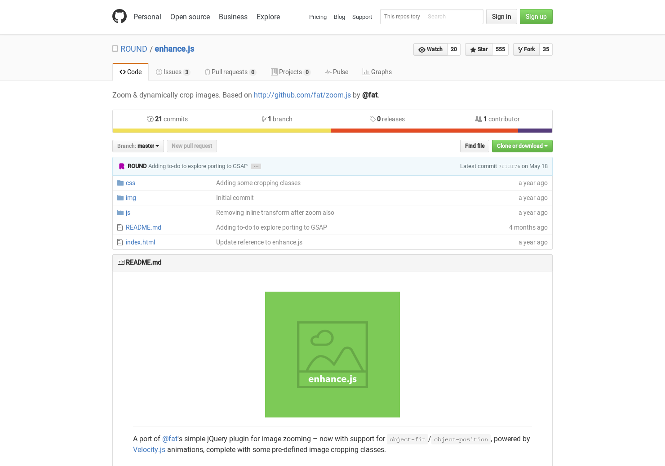This screenshot has height=466, width=665.
Task: Click the book icon in the README.md header
Action: click(121, 262)
